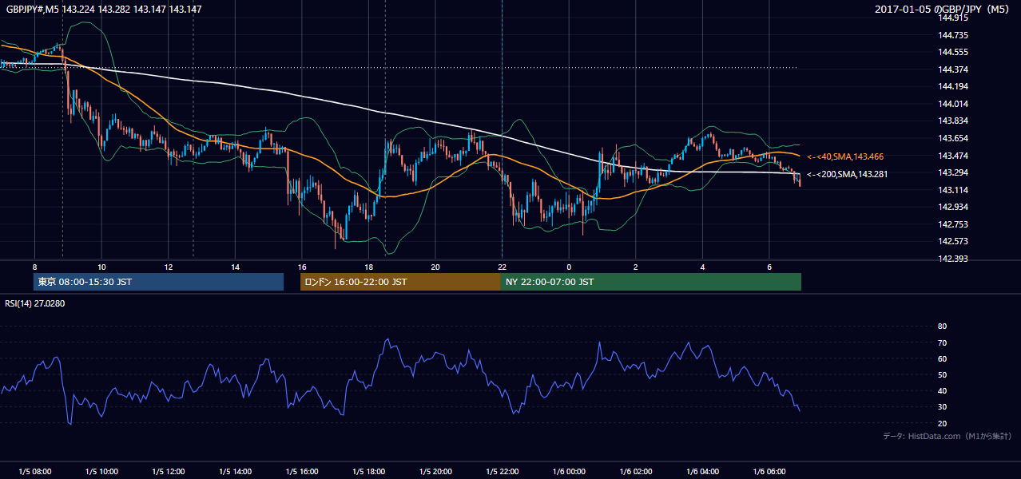Click price level 144.014 on price axis

click(953, 104)
